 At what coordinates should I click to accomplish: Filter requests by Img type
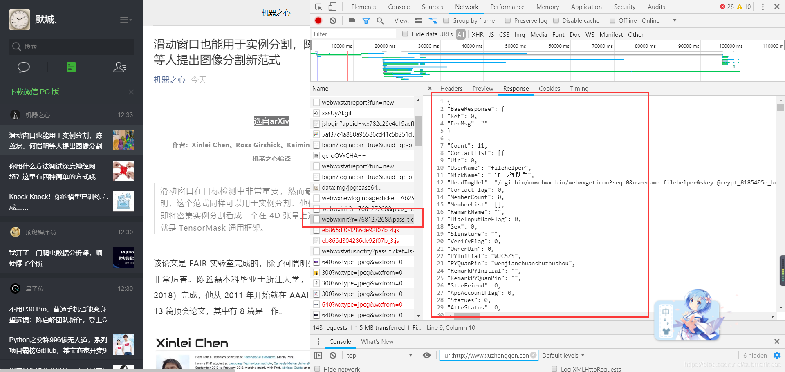[520, 35]
